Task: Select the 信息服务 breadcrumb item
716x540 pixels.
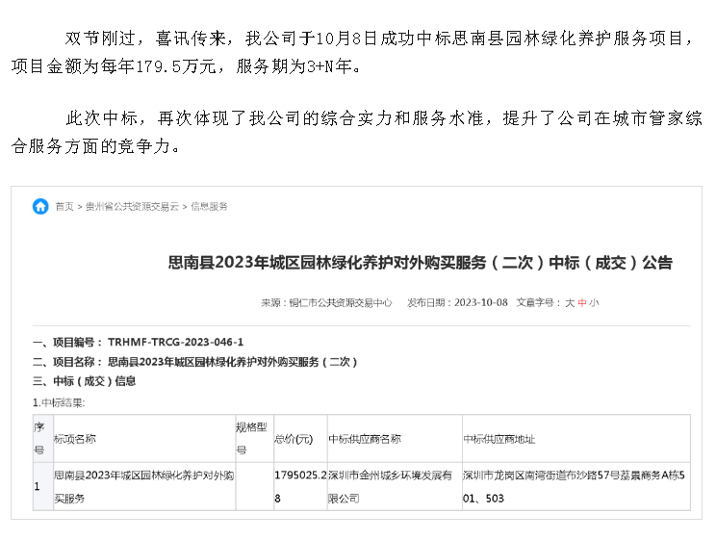Action: (209, 207)
